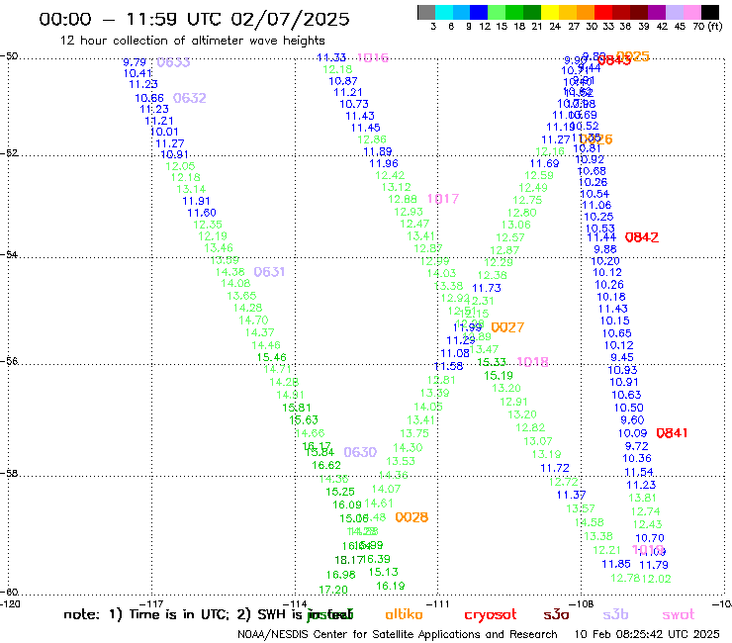Click the wave height value '16.62'
Image resolution: width=732 pixels, height=643 pixels.
(x=326, y=465)
